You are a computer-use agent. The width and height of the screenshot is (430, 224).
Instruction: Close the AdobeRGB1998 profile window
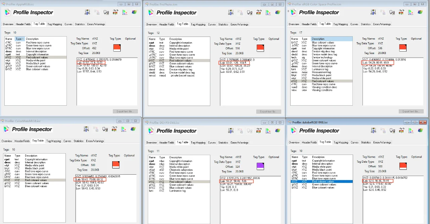click(423, 122)
